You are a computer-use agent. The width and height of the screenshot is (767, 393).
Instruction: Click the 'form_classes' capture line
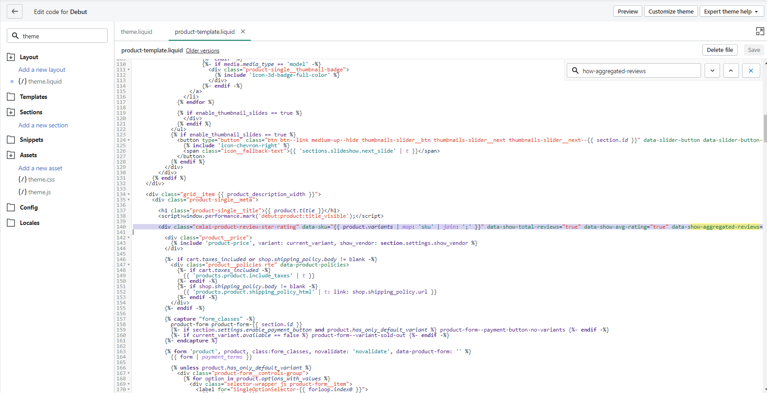(210, 319)
